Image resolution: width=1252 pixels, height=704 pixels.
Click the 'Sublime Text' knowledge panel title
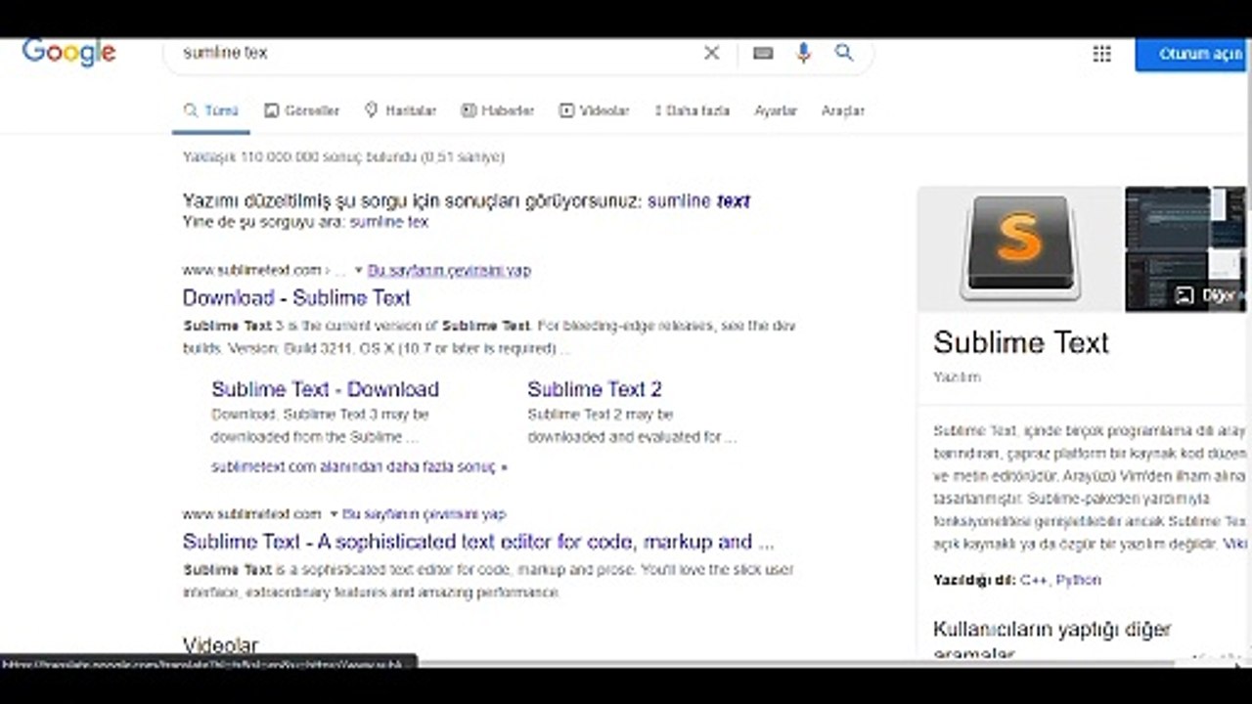1020,342
